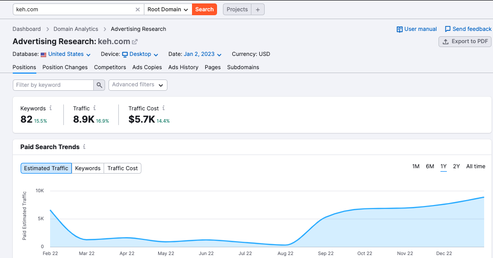Clear the keh.com search field
This screenshot has width=493, height=258.
(137, 9)
